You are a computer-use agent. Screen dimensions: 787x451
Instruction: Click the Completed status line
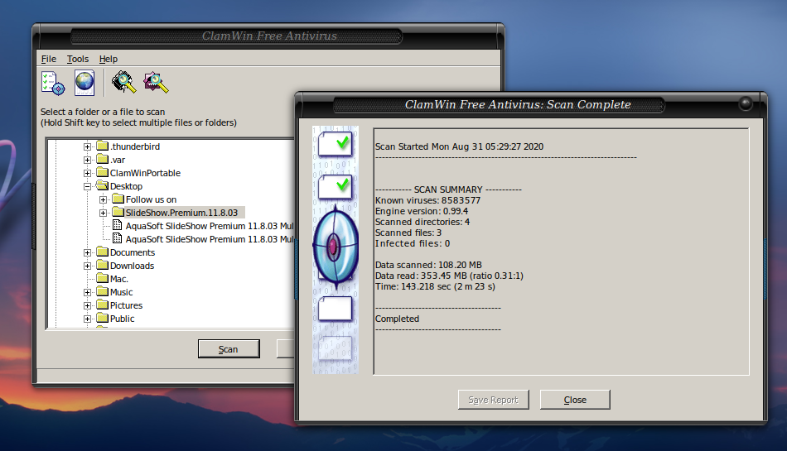coord(397,319)
